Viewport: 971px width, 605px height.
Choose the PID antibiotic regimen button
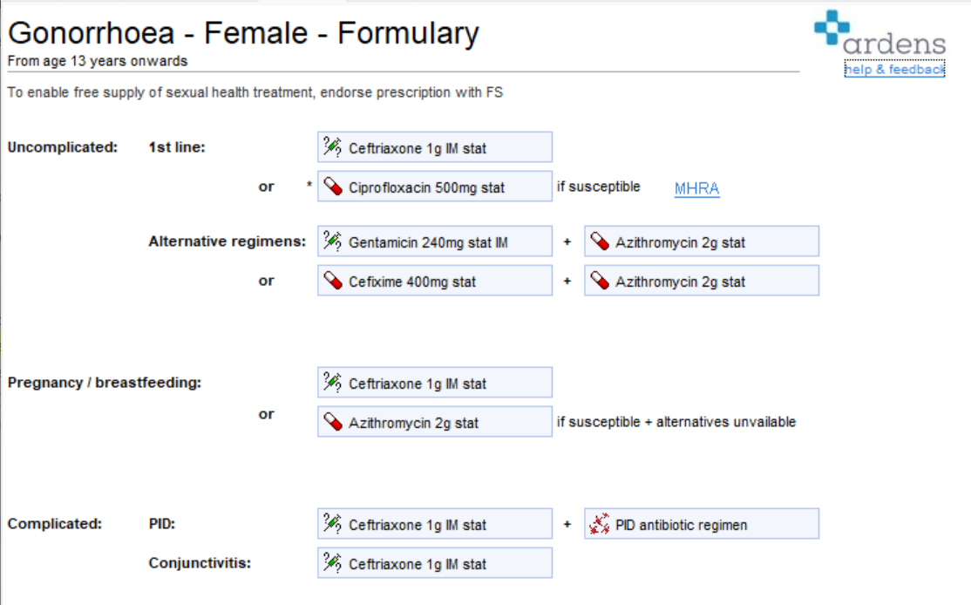702,524
